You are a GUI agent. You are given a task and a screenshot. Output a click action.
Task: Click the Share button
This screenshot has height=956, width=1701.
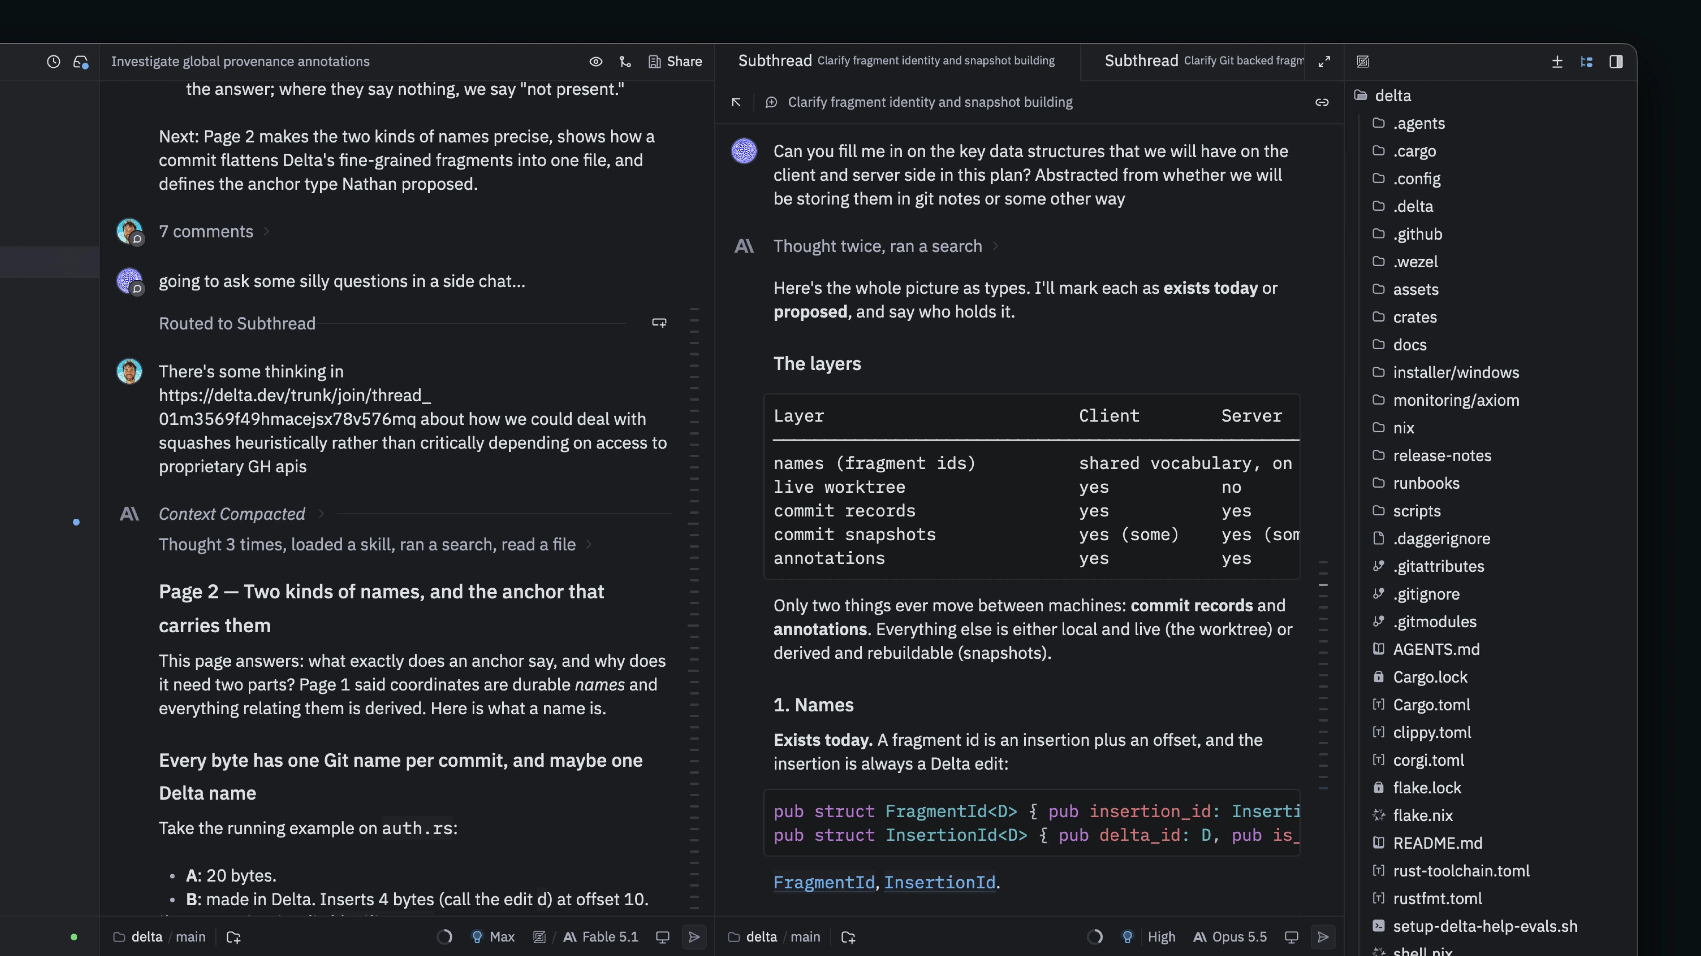(675, 61)
